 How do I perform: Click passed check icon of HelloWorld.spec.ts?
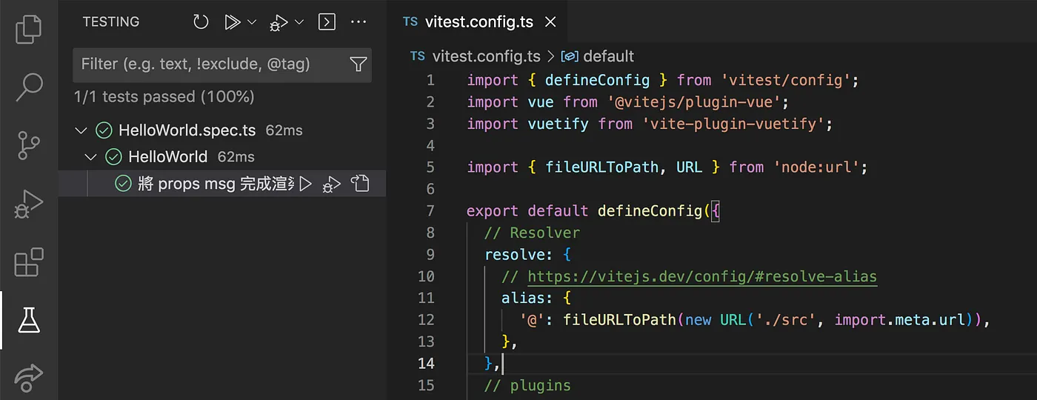(104, 130)
